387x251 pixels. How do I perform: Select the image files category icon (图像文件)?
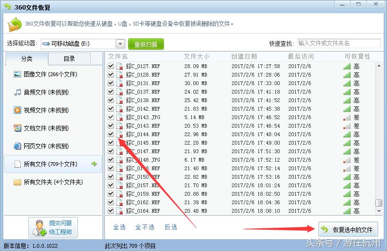click(x=17, y=74)
